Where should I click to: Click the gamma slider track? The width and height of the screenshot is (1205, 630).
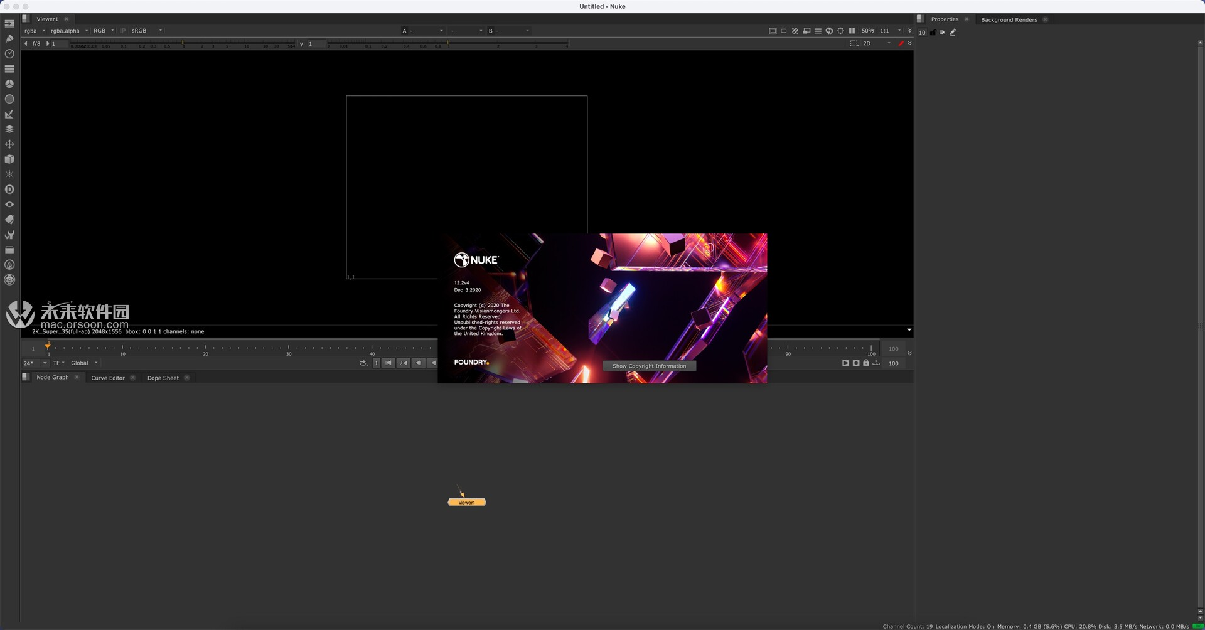447,44
